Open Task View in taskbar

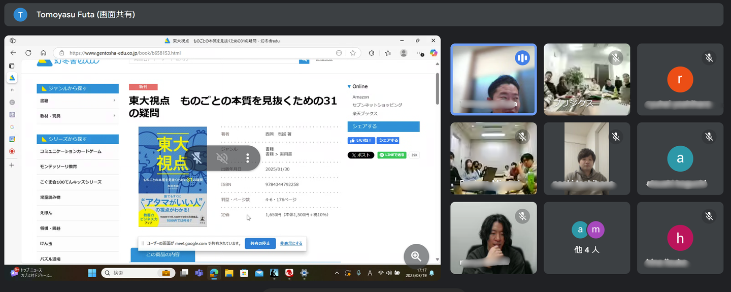pyautogui.click(x=184, y=273)
